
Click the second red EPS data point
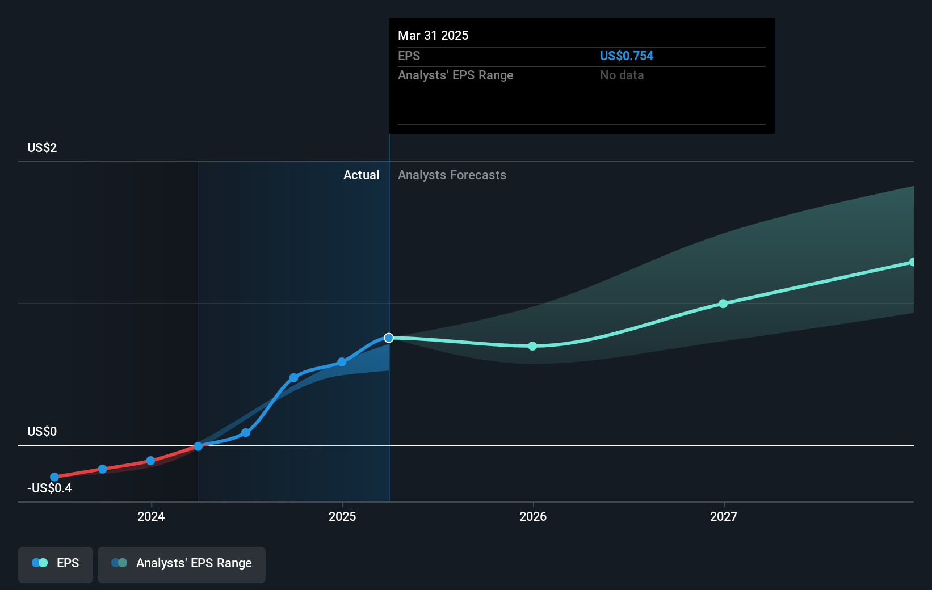tap(102, 469)
